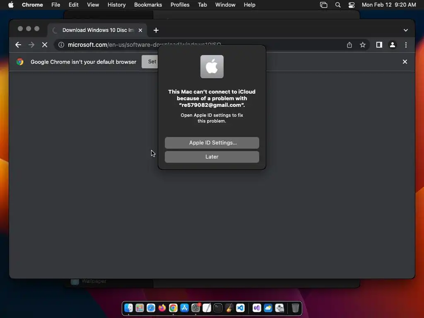
Task: Open the Apple menu
Action: point(11,5)
